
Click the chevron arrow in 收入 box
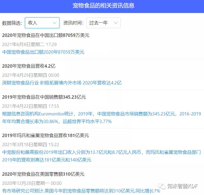tap(55, 23)
